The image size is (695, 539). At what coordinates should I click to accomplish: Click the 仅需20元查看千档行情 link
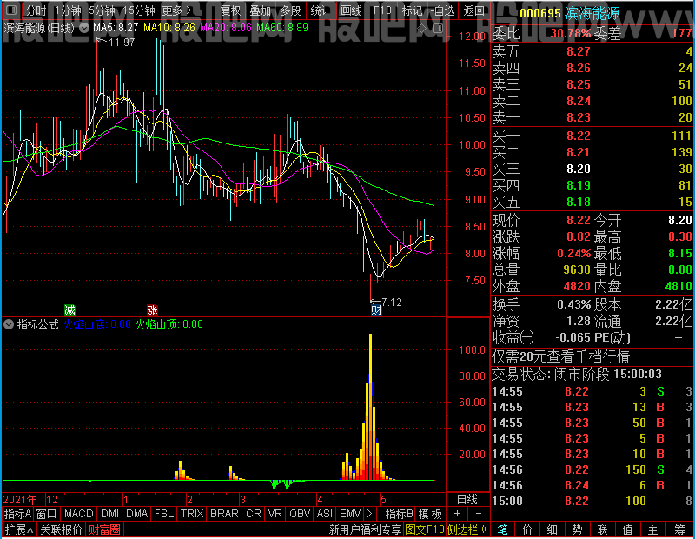pos(560,356)
